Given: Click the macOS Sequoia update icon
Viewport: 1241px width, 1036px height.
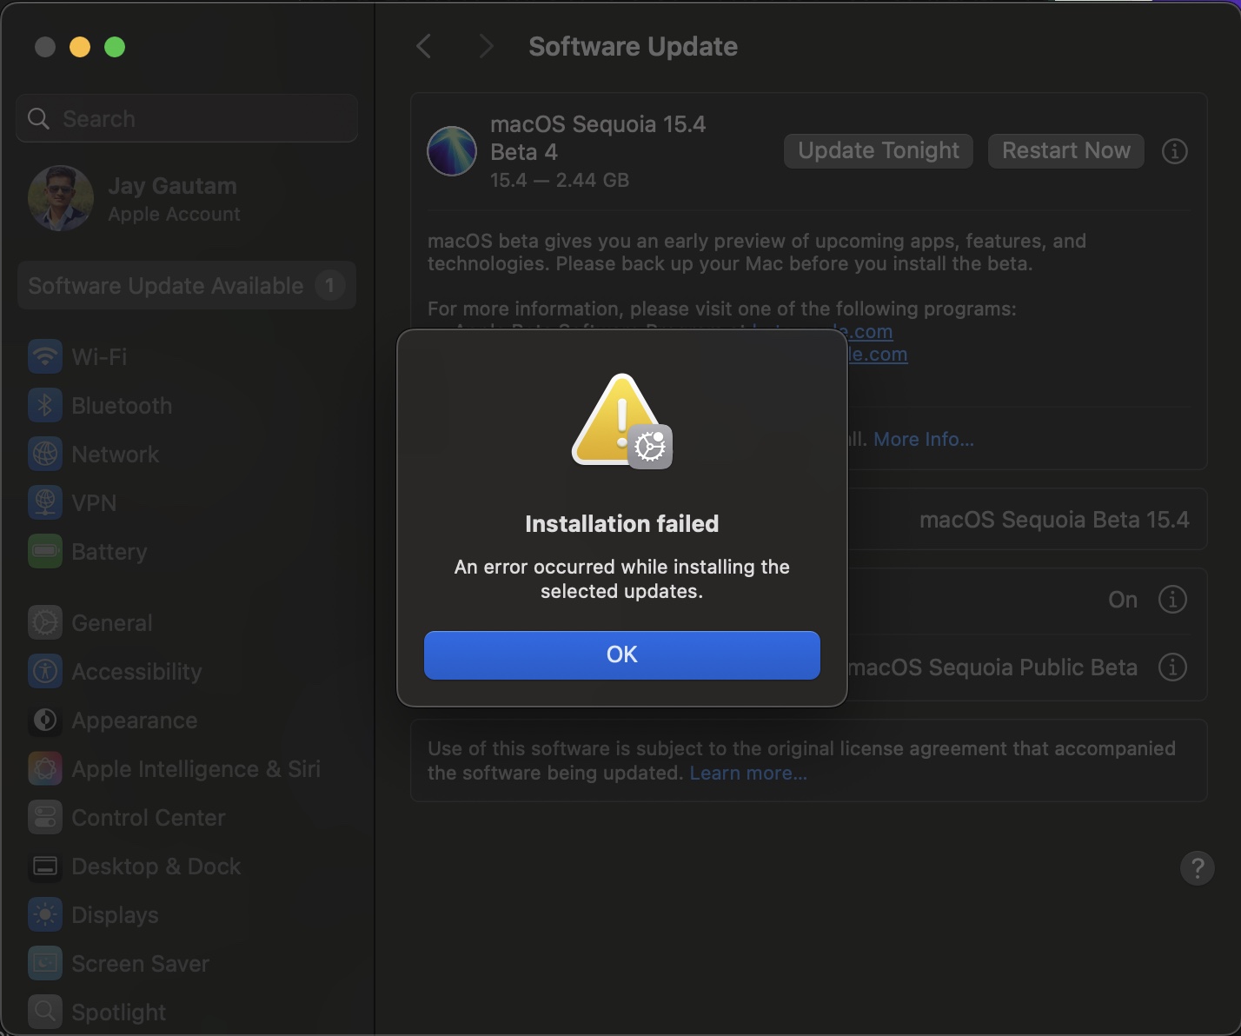Looking at the screenshot, I should 452,151.
